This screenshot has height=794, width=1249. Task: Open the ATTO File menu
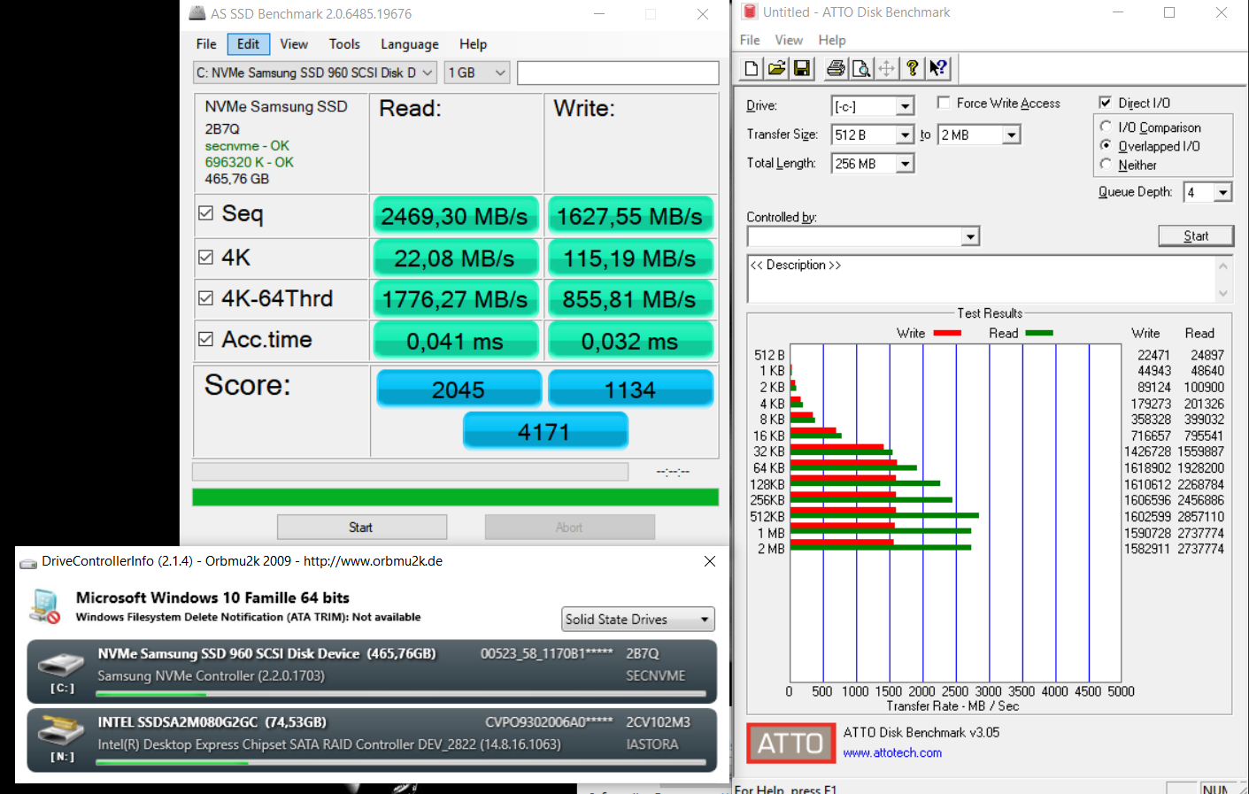750,40
